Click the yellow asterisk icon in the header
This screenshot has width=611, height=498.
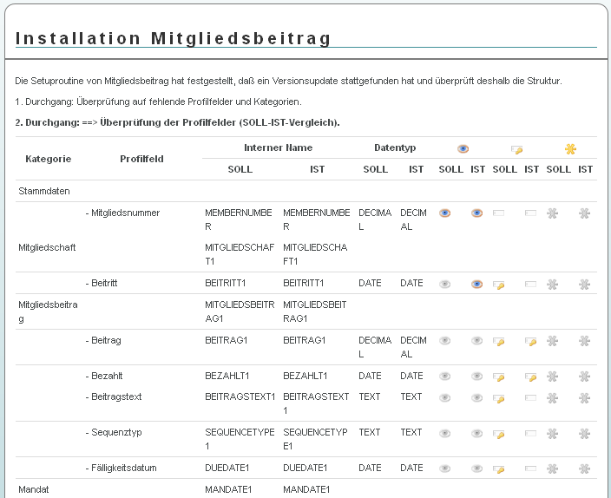click(570, 148)
